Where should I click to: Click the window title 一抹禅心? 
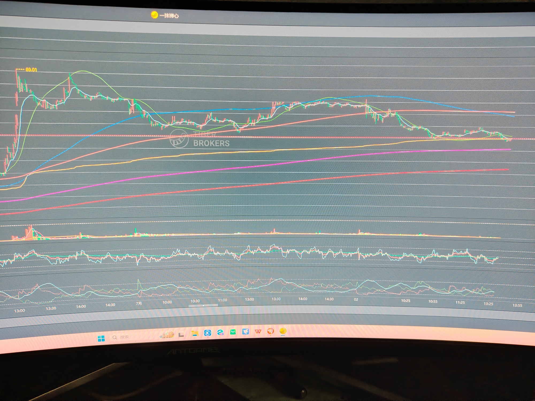point(169,16)
